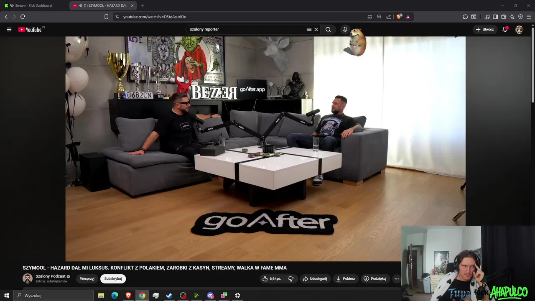Subscribe via the Subskrybuj button
The height and width of the screenshot is (301, 535).
tap(113, 278)
